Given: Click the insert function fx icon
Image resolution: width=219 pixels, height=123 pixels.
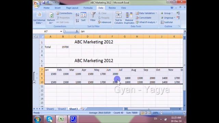Looking at the screenshot, I should 77,31.
